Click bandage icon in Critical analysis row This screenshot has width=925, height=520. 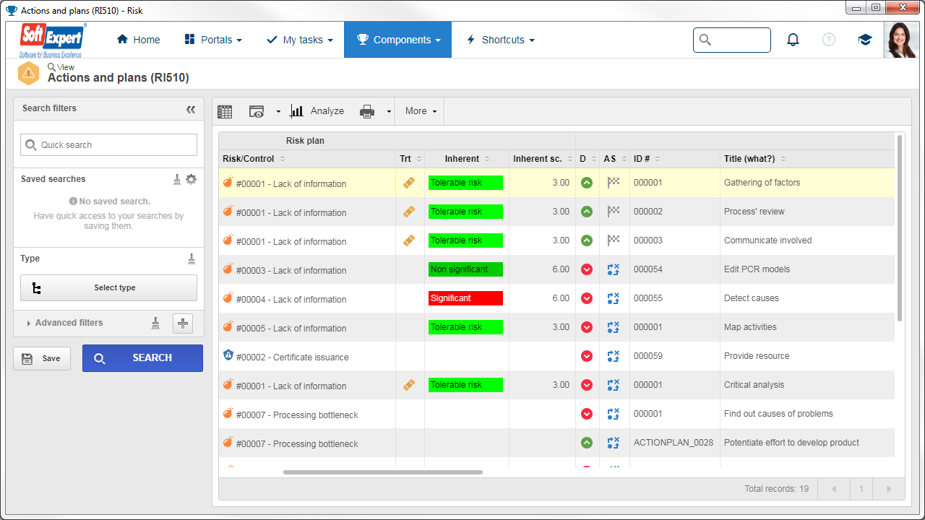pos(409,385)
